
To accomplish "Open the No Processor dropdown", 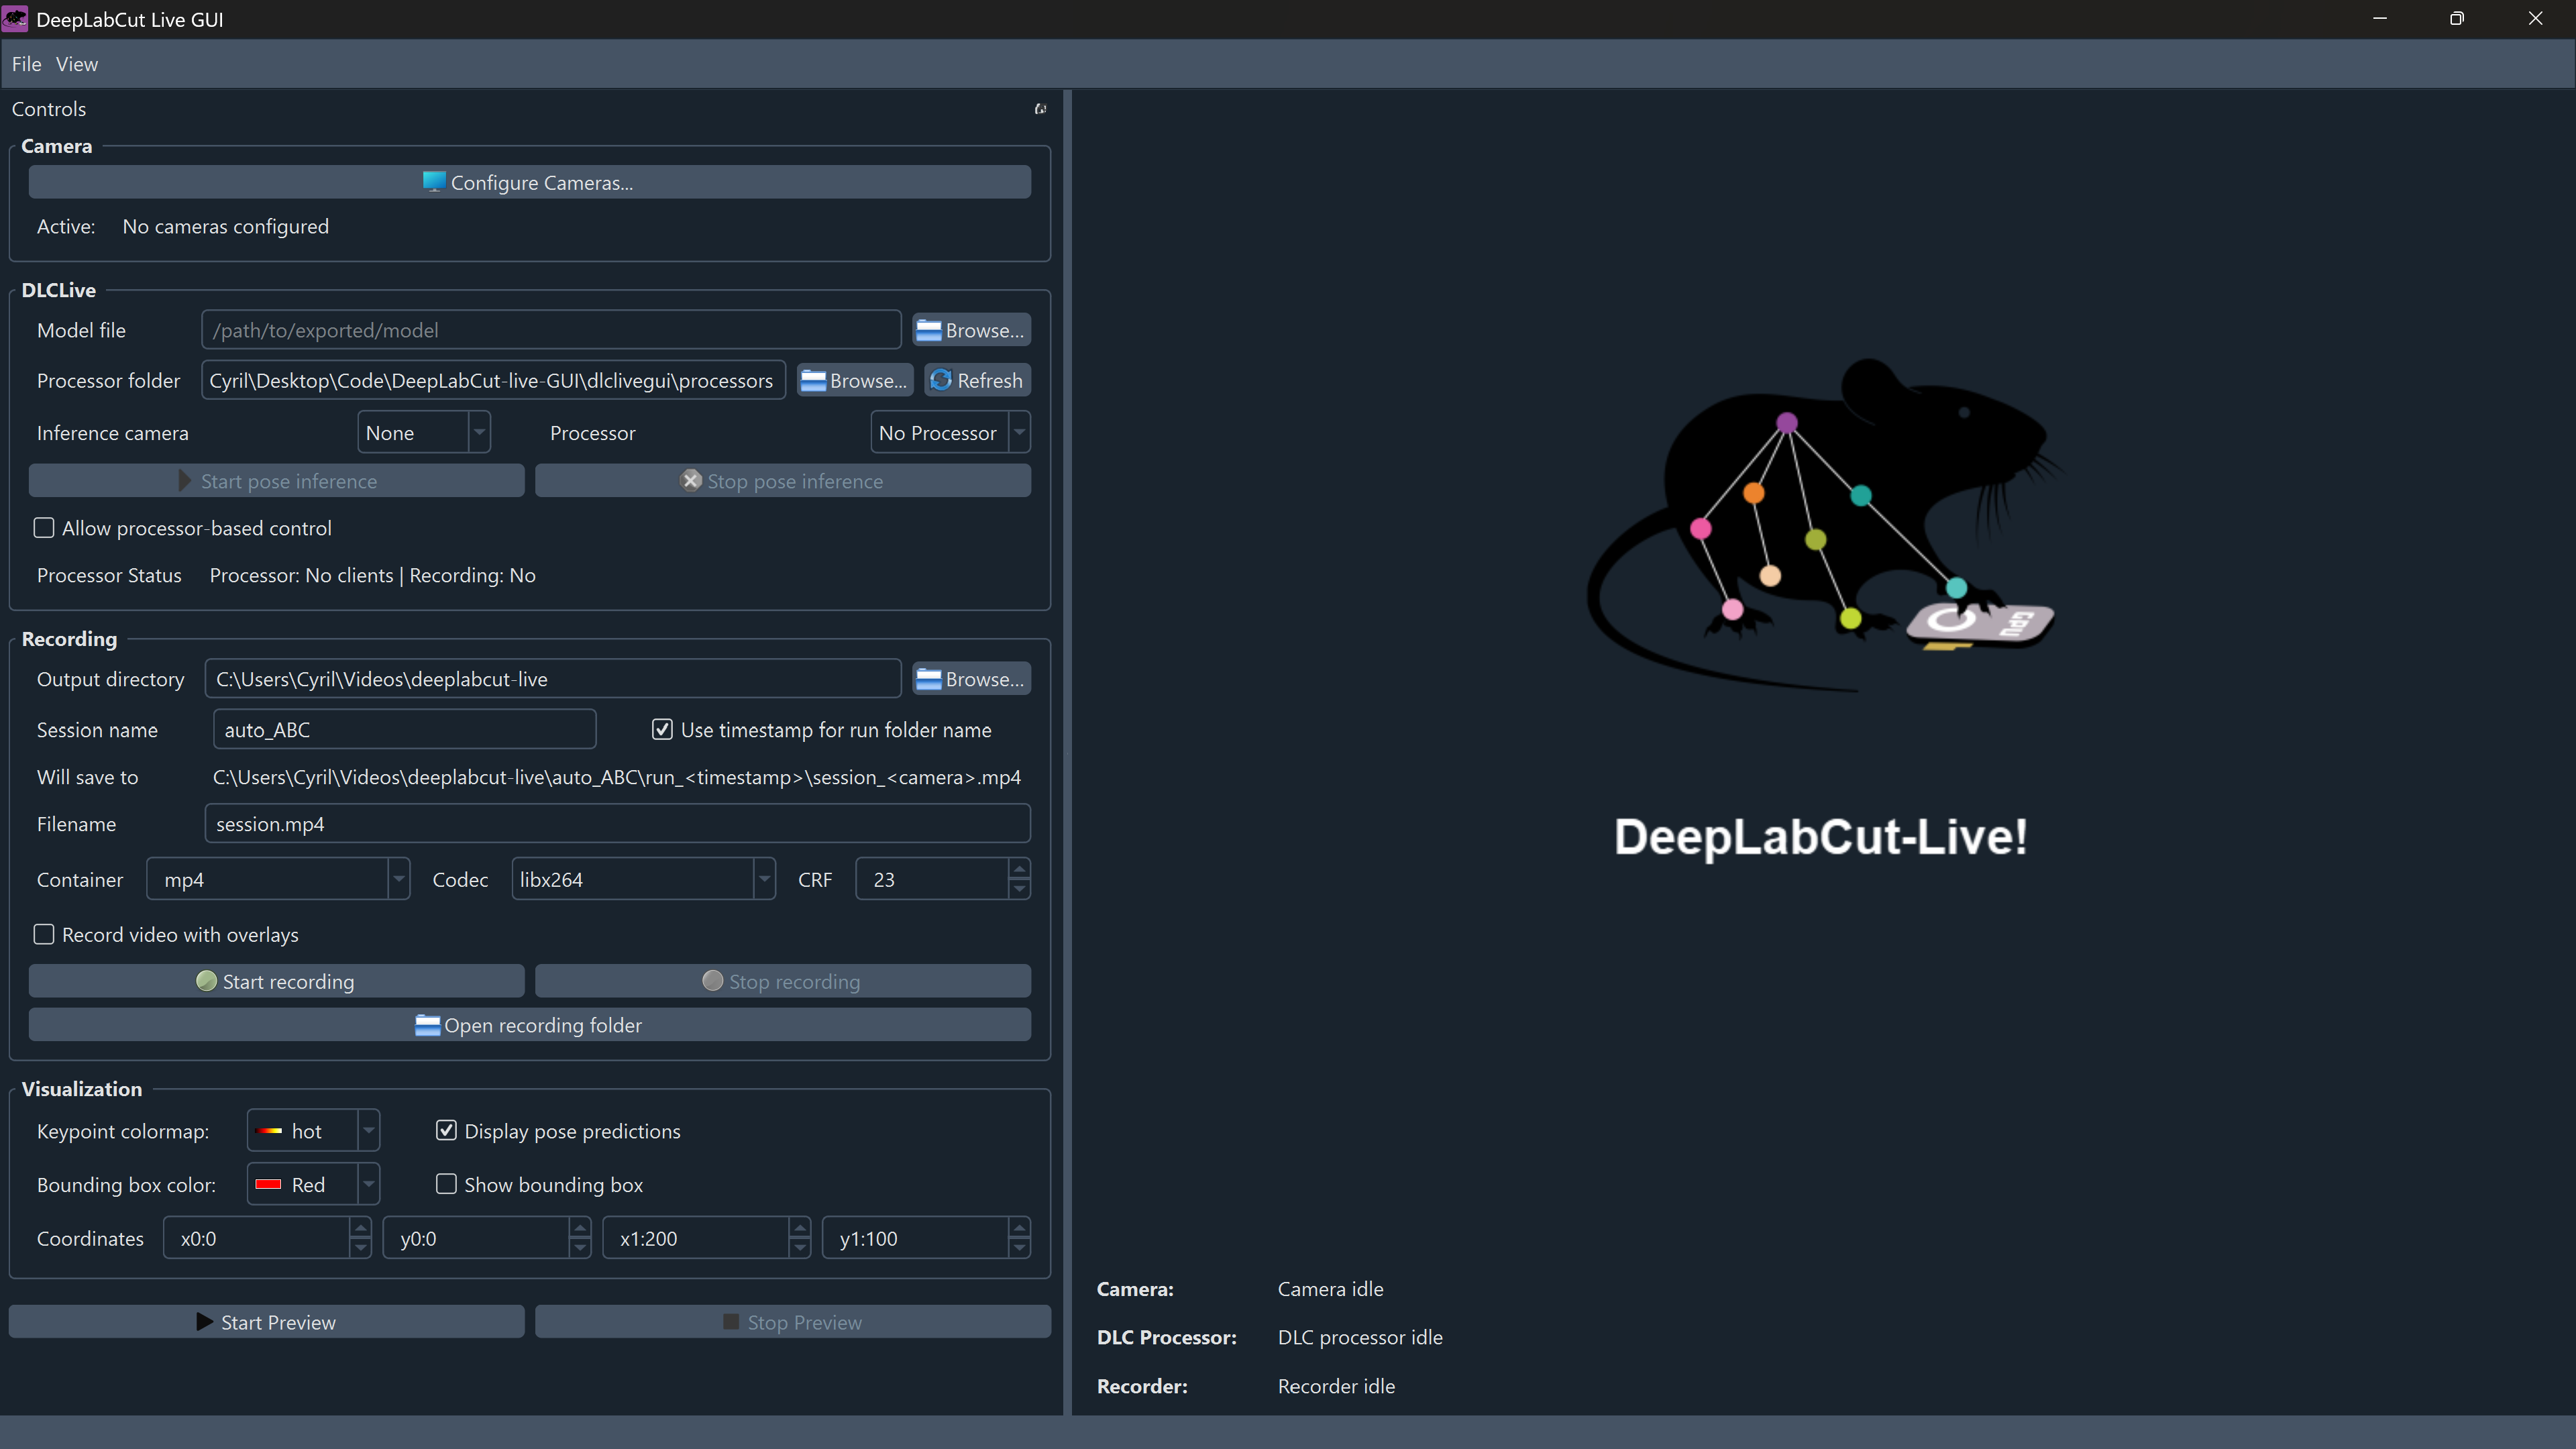I will [950, 433].
